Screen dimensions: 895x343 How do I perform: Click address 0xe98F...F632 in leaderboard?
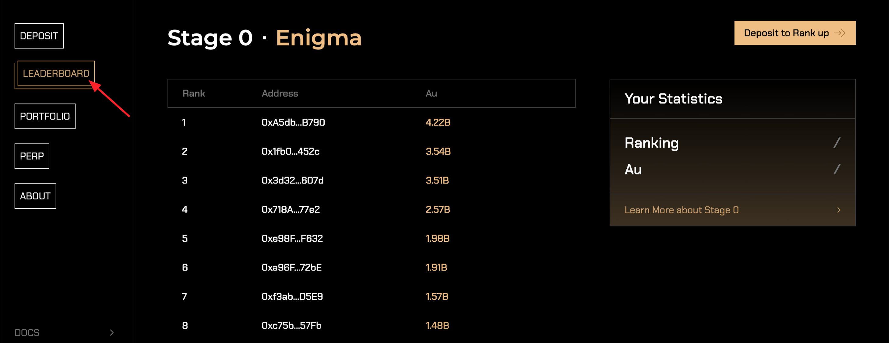[x=292, y=239]
